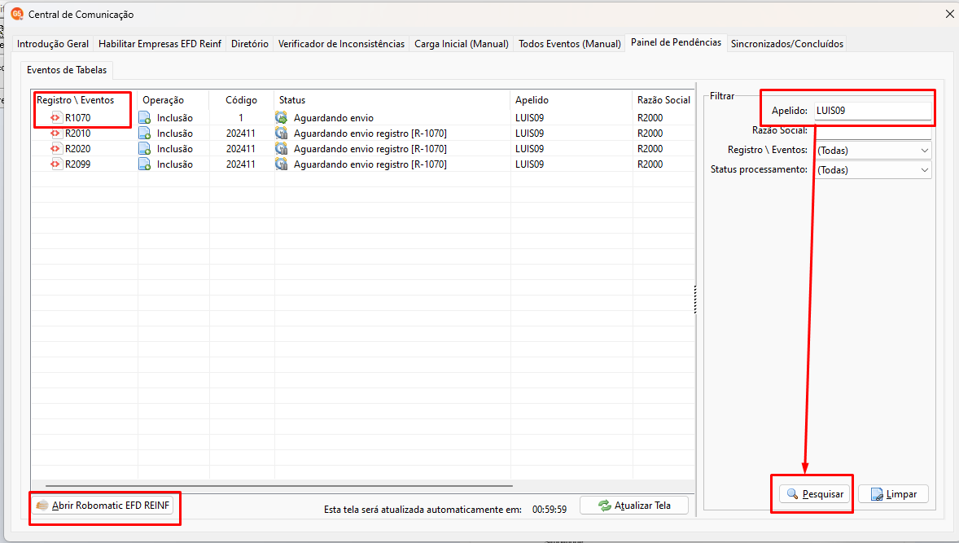This screenshot has height=543, width=959.
Task: Select the Eventos de Tabelas subtab
Action: click(x=67, y=70)
